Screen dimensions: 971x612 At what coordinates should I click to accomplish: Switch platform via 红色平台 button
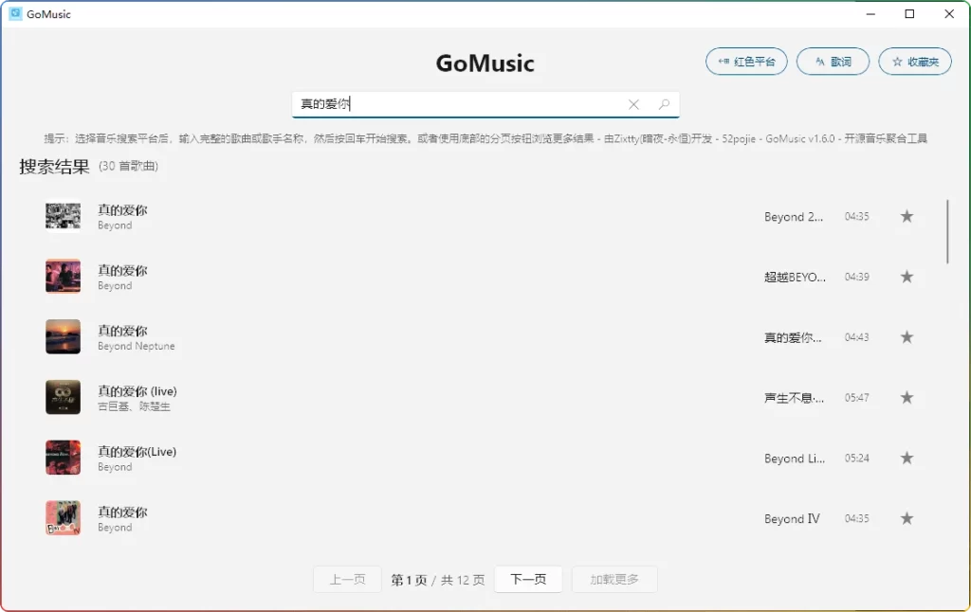(746, 62)
